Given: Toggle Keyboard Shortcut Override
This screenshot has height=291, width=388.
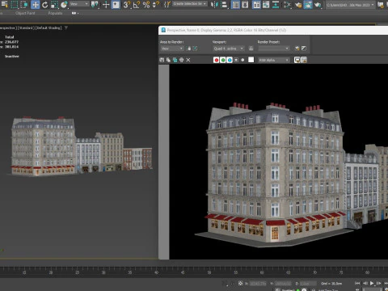Looking at the screenshot, I should coord(116,4).
